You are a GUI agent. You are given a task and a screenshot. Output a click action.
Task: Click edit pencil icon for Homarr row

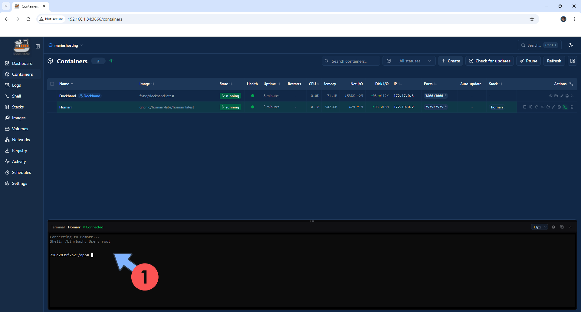coord(554,107)
